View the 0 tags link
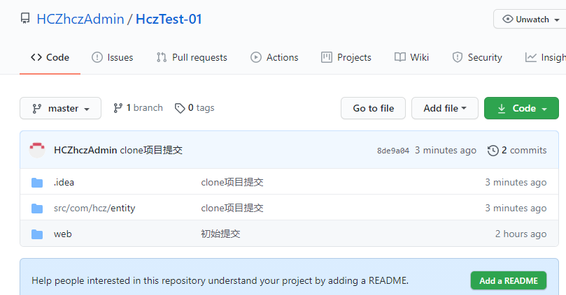This screenshot has height=295, width=566. tap(194, 107)
